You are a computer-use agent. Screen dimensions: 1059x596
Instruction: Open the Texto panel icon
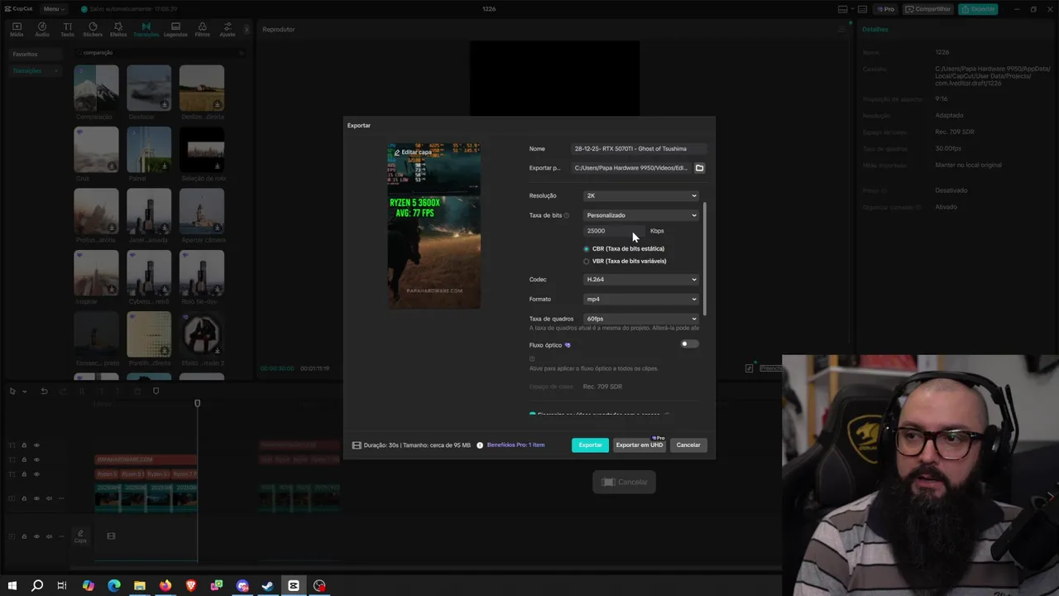click(x=67, y=30)
